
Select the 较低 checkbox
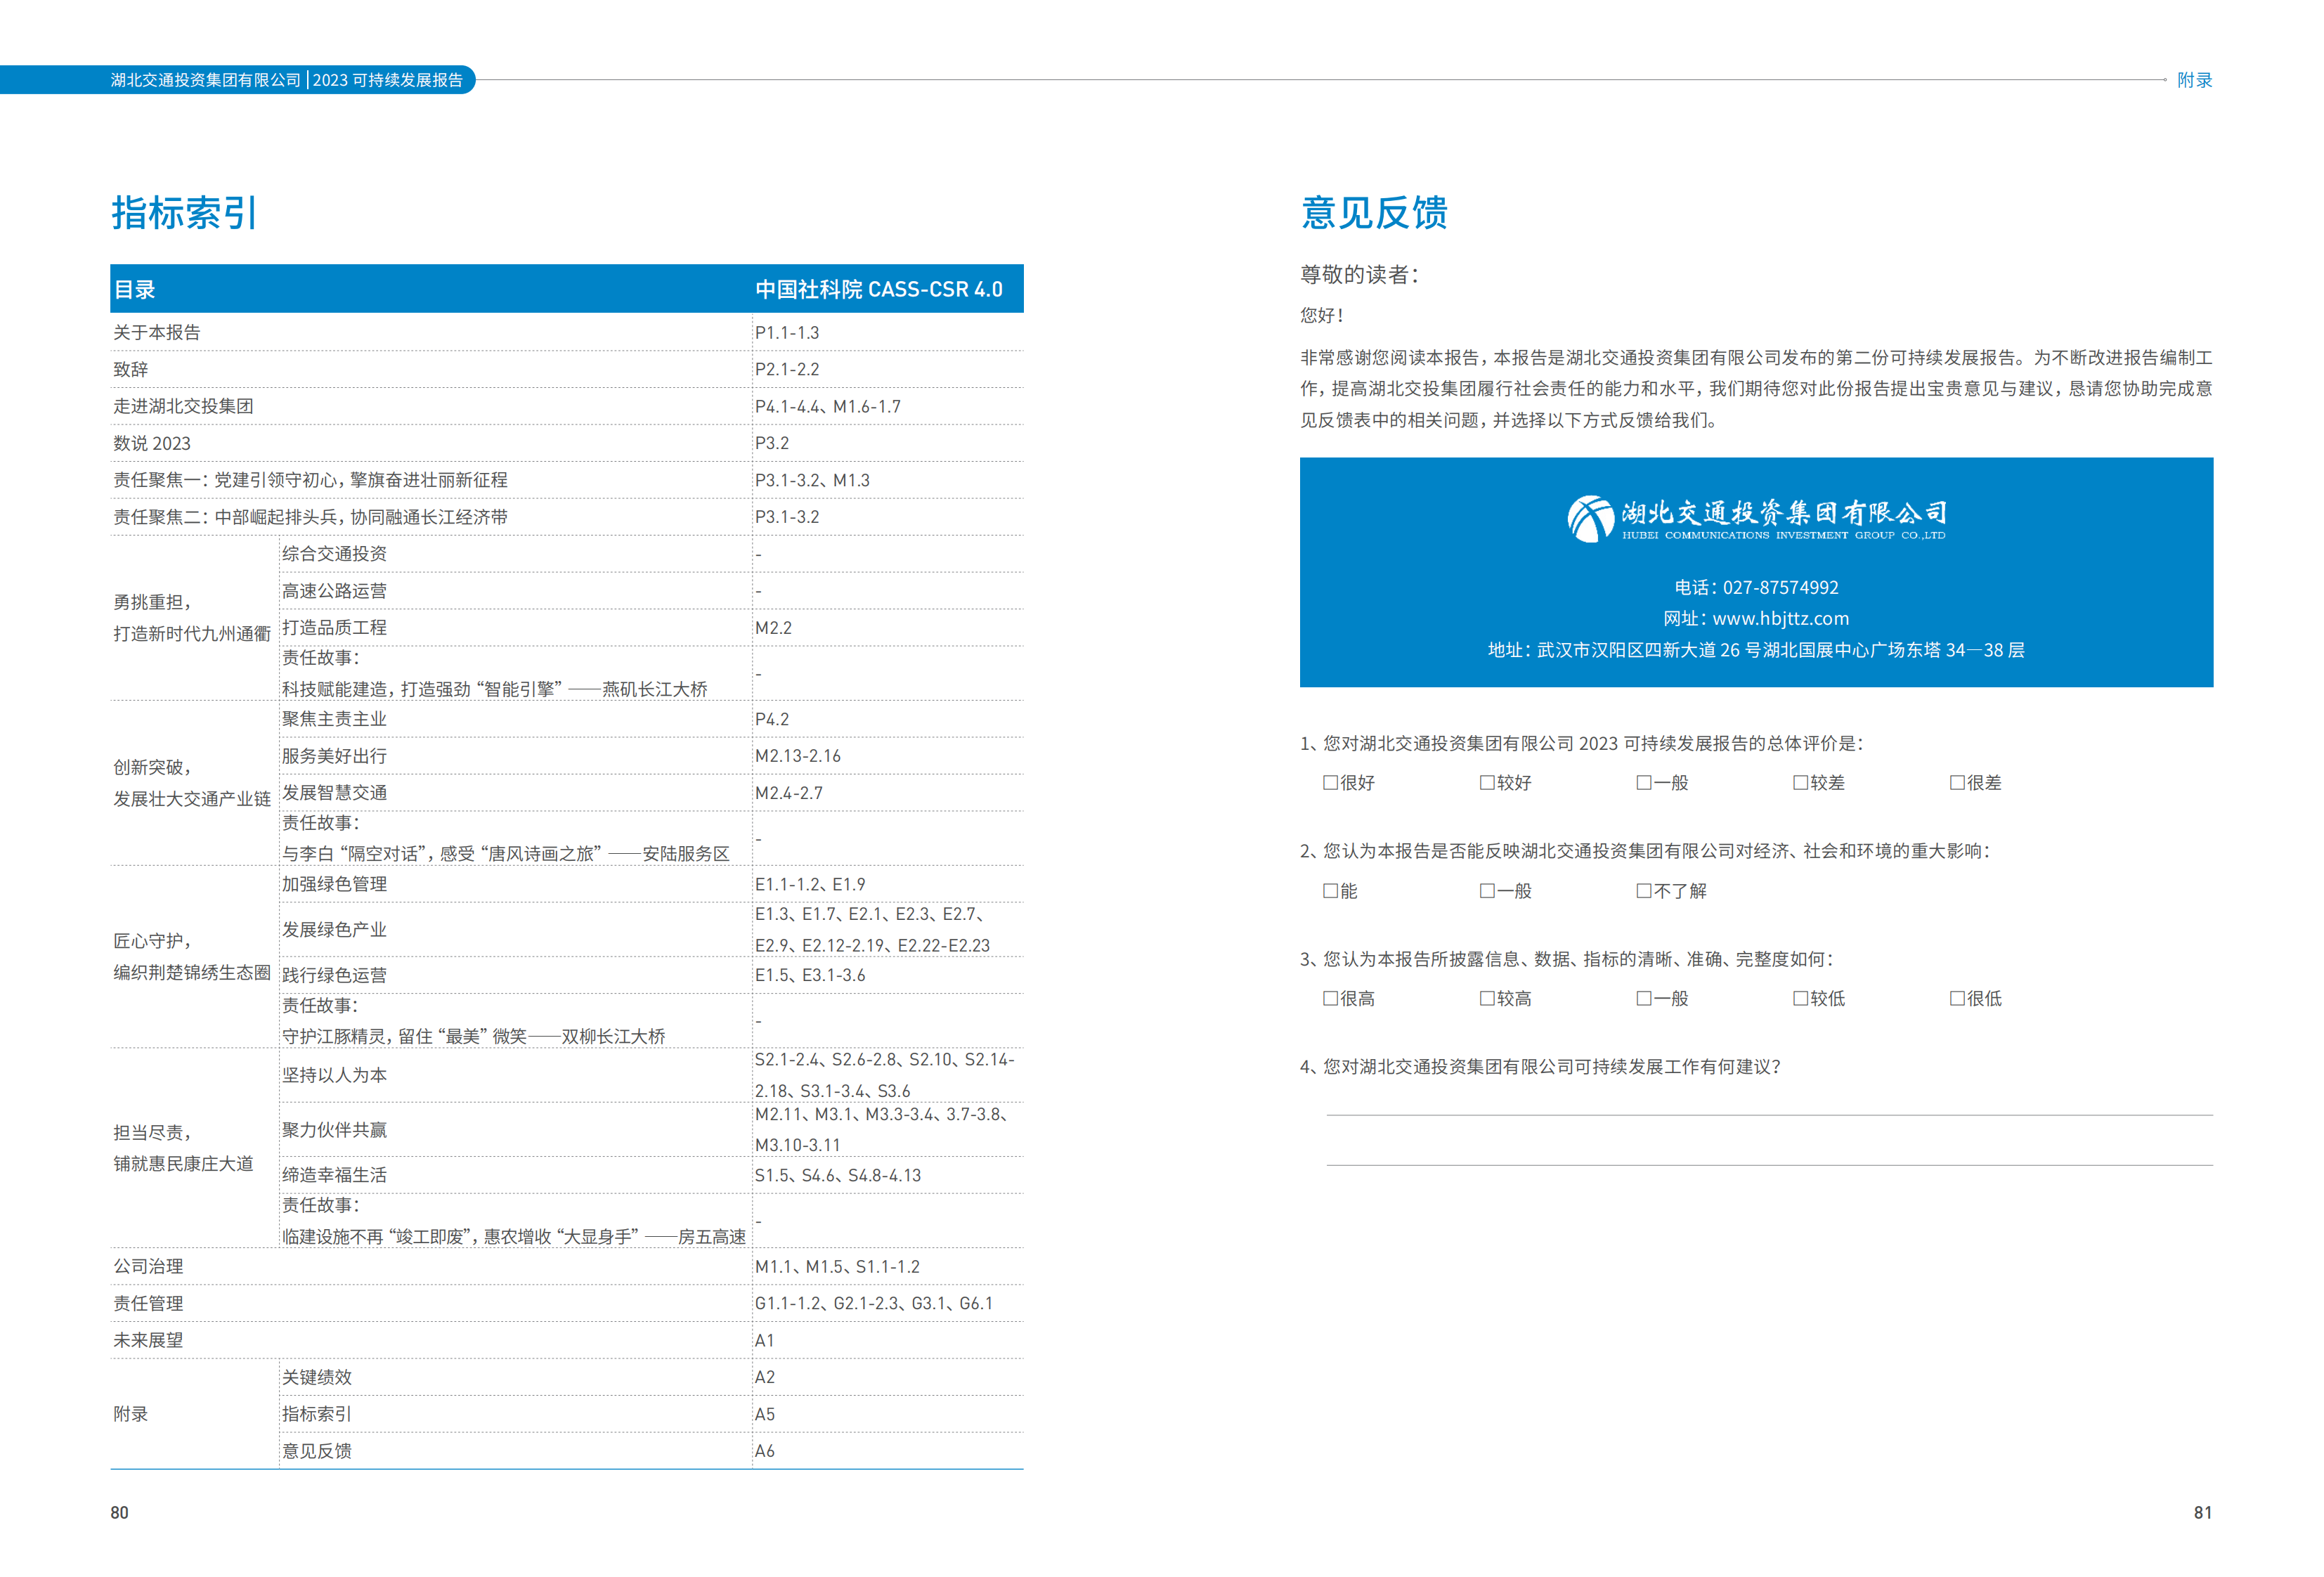[x=1800, y=999]
